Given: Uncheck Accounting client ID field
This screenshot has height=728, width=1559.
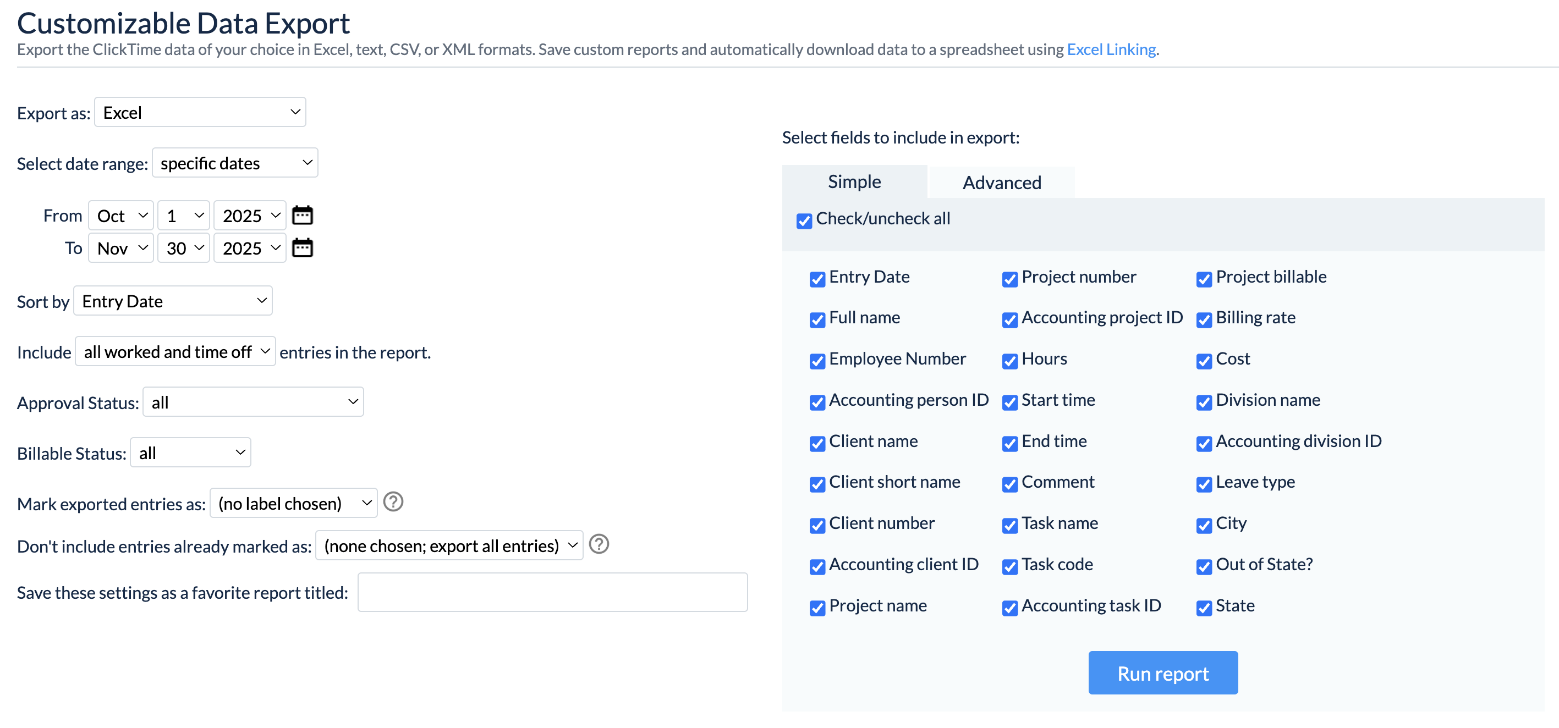Looking at the screenshot, I should (817, 566).
